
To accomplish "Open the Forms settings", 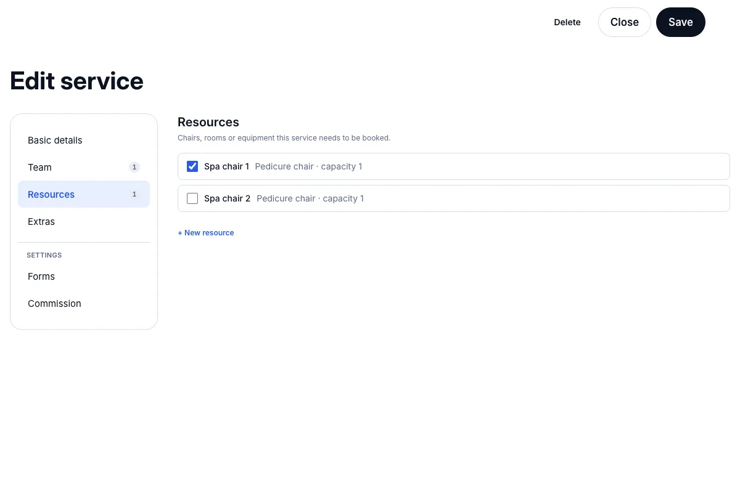I will [x=84, y=277].
